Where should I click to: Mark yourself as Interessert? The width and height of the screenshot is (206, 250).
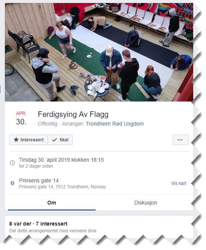[28, 140]
